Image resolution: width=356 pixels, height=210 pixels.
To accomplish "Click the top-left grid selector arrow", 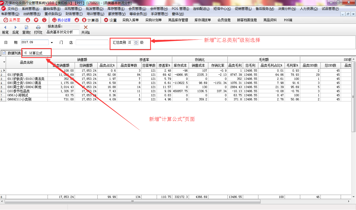I will [4, 62].
